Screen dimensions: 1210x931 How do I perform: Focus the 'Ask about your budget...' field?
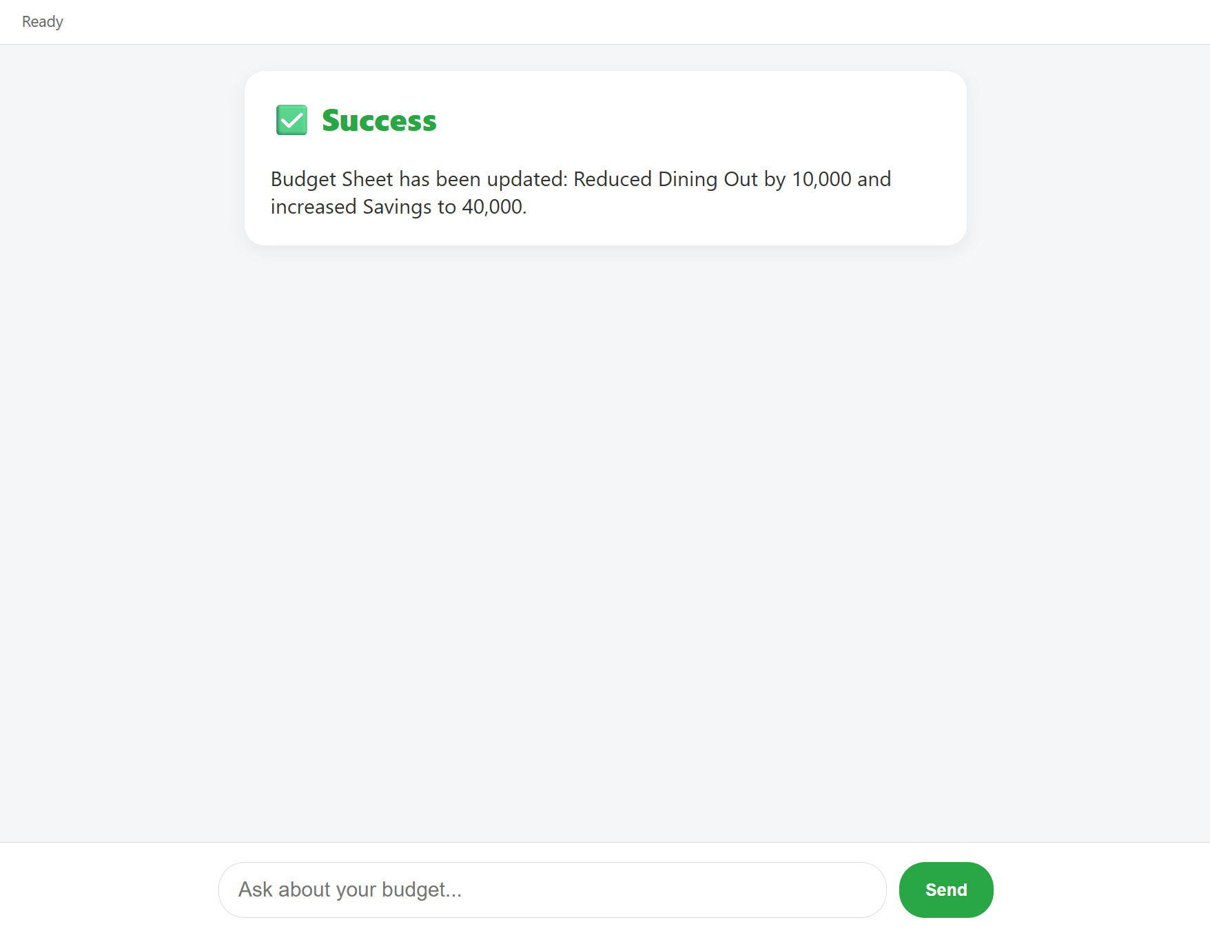pos(552,890)
